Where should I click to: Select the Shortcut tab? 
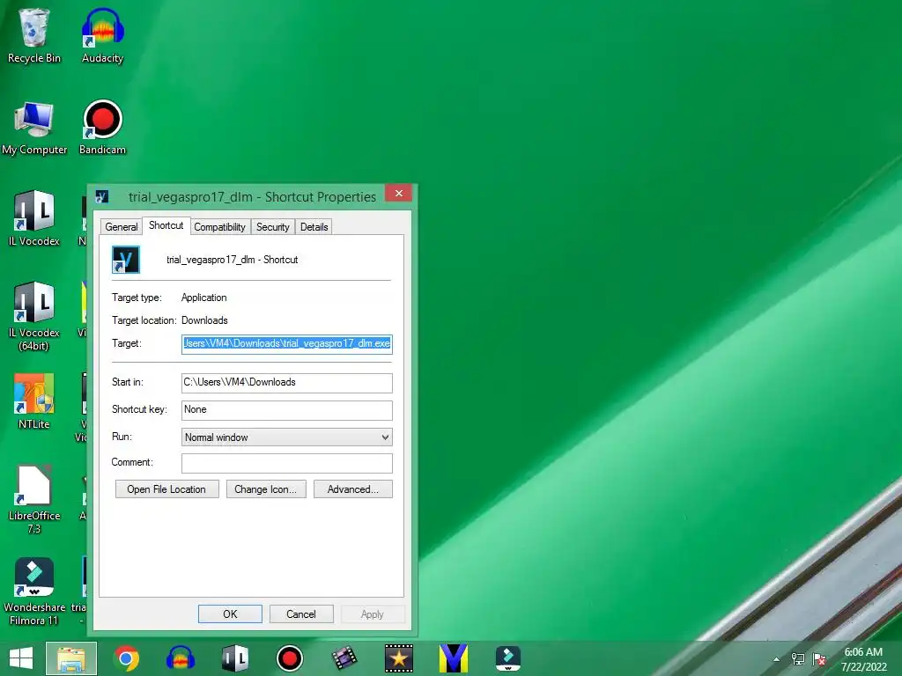coord(166,225)
